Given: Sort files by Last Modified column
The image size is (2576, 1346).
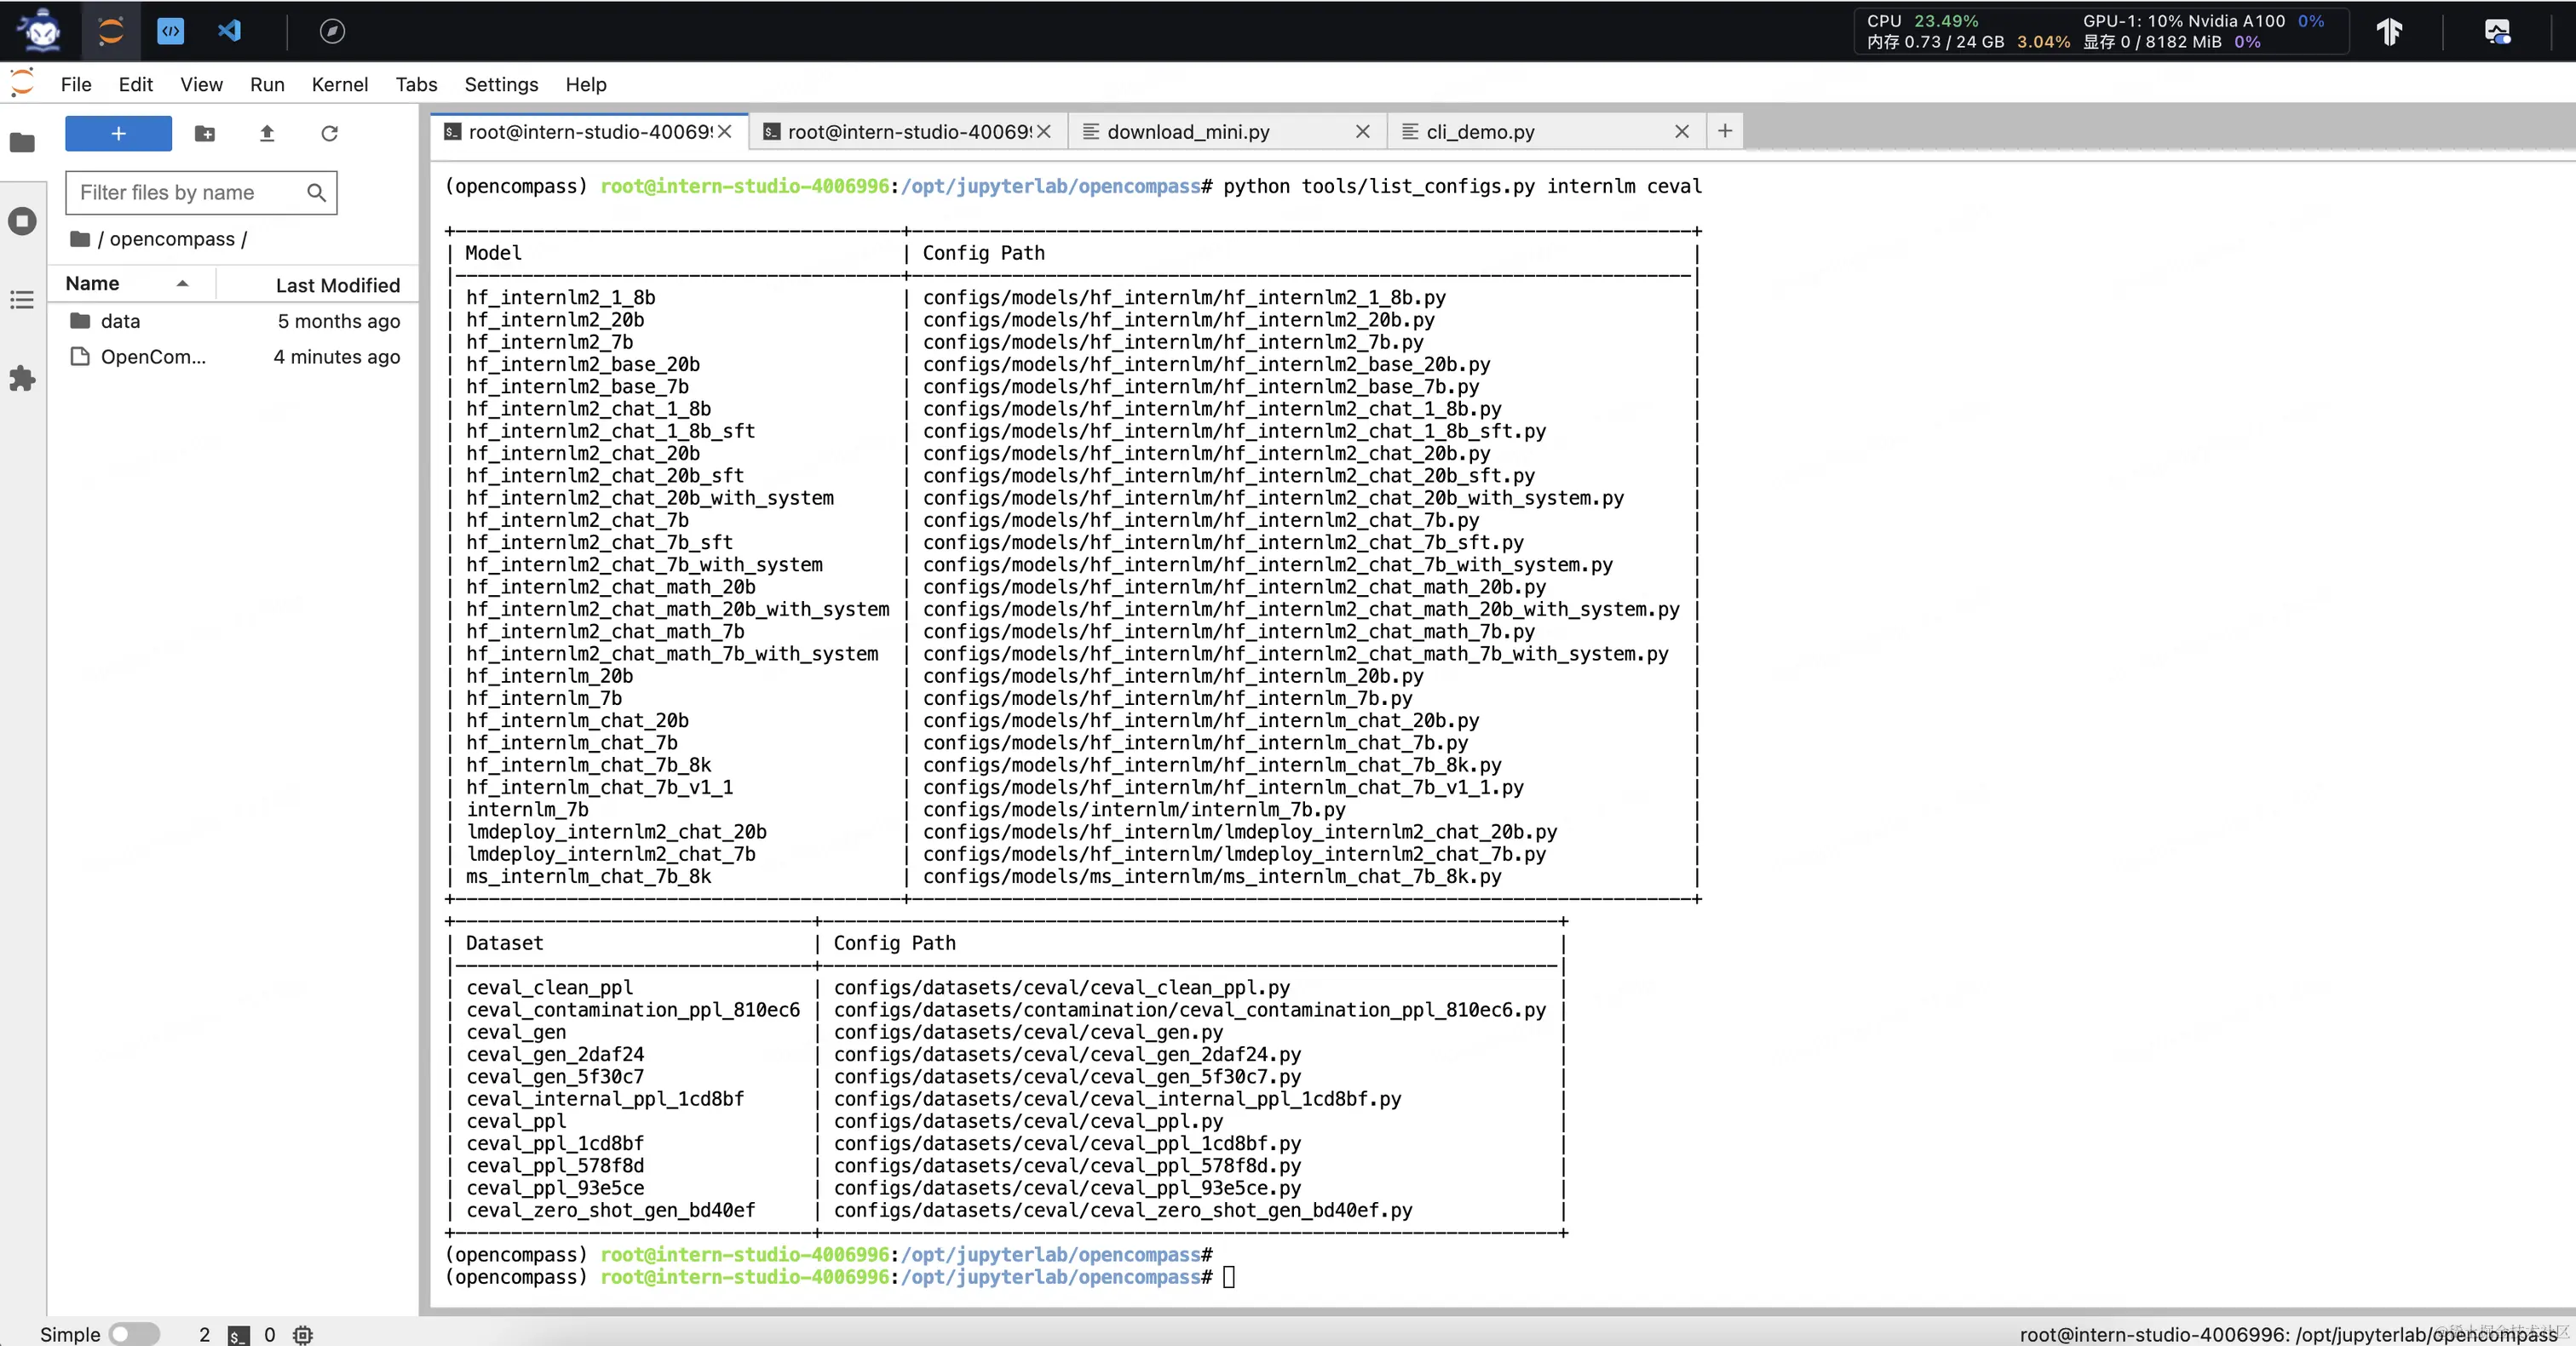Looking at the screenshot, I should coord(337,285).
